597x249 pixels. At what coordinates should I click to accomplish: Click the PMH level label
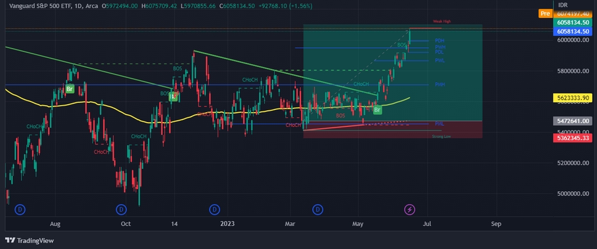pos(440,84)
